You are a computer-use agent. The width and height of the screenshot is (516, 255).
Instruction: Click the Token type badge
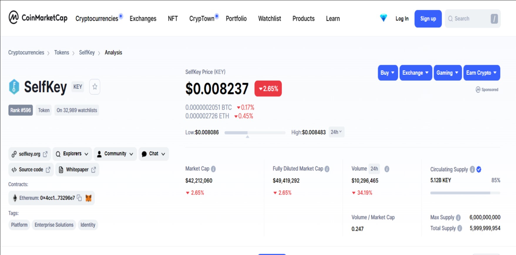click(x=44, y=110)
